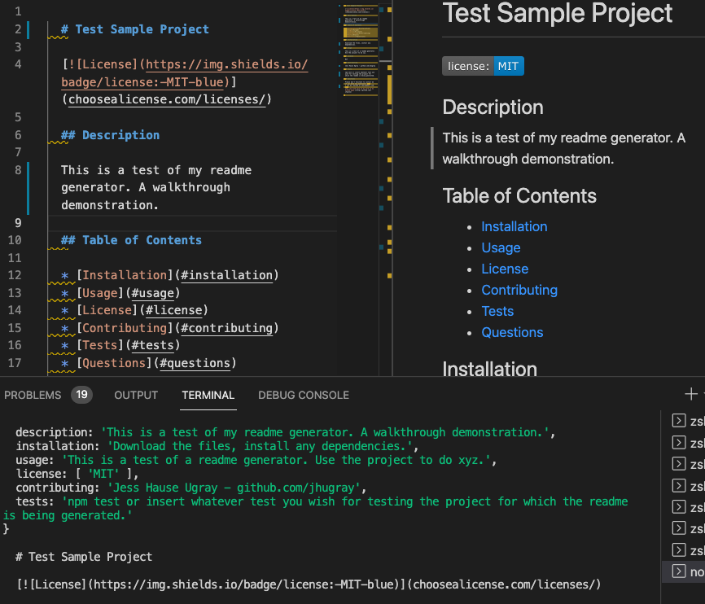Viewport: 705px width, 604px height.
Task: Open the License link in preview
Action: point(505,269)
